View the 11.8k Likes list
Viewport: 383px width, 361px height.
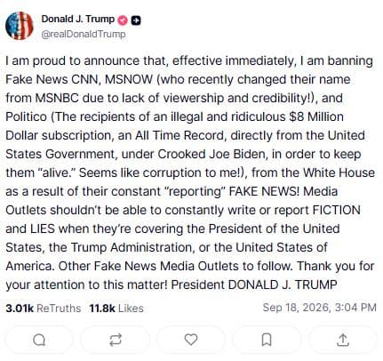tap(116, 309)
